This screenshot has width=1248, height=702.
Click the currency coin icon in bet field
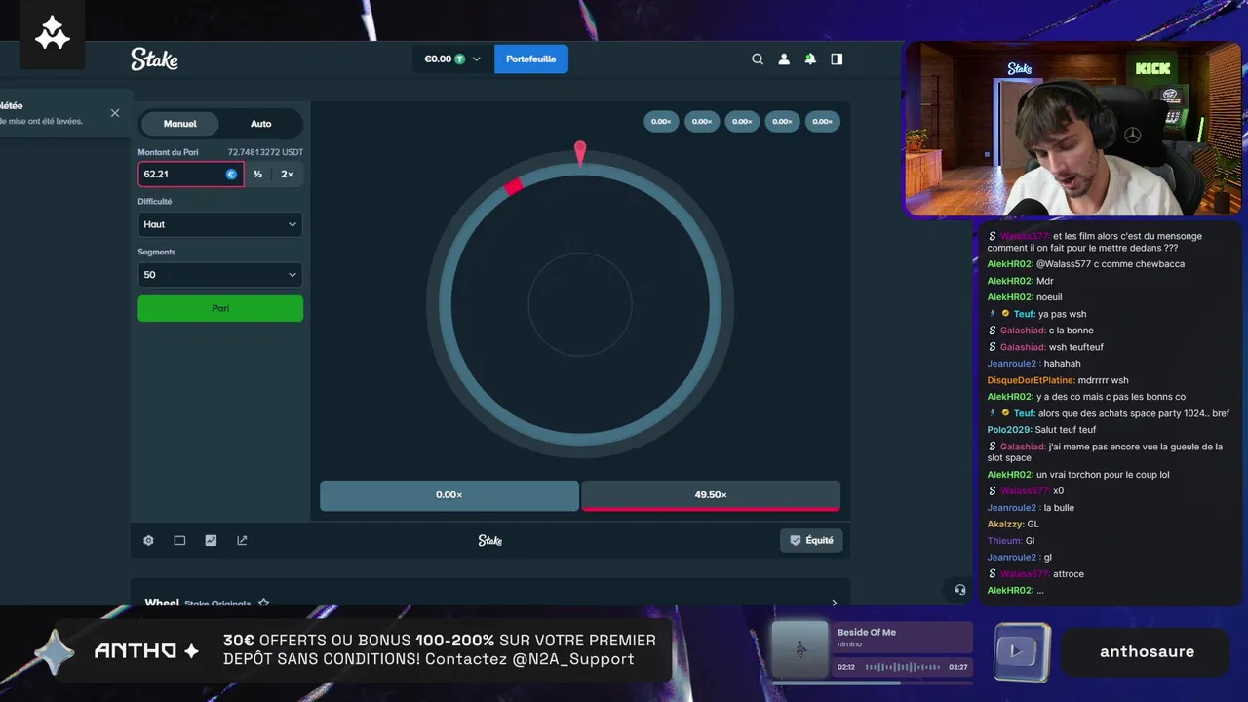tap(231, 175)
